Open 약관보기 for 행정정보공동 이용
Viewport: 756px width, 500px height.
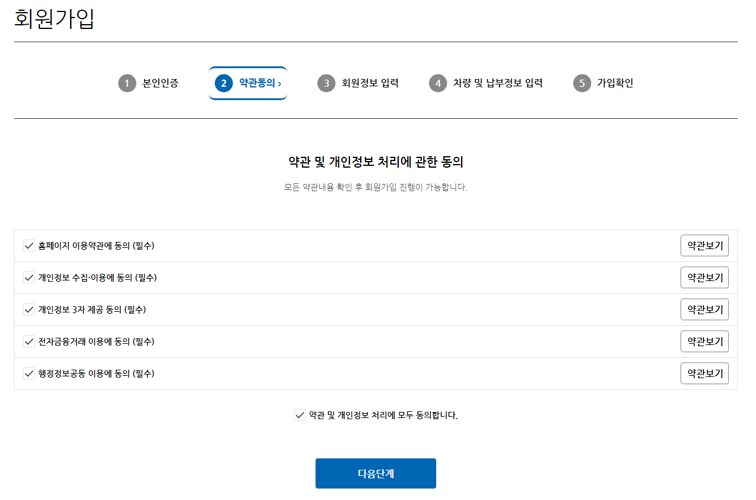point(704,373)
